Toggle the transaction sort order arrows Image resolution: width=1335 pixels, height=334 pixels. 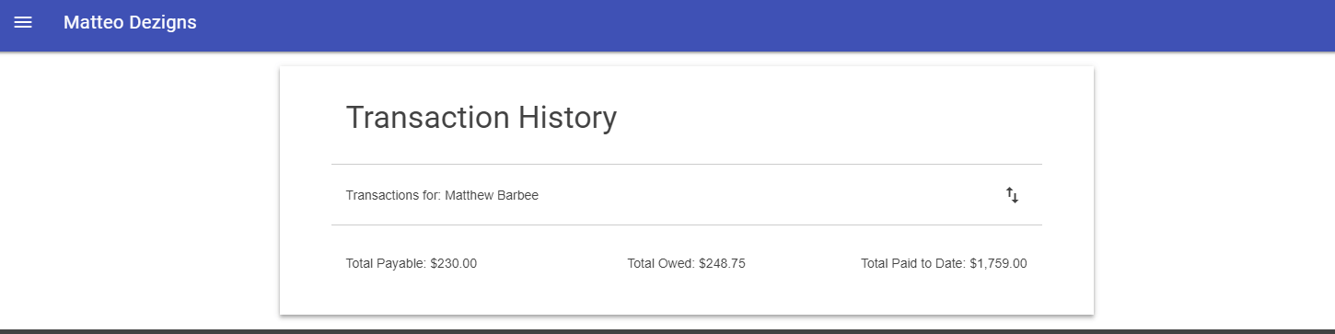[x=1012, y=195]
